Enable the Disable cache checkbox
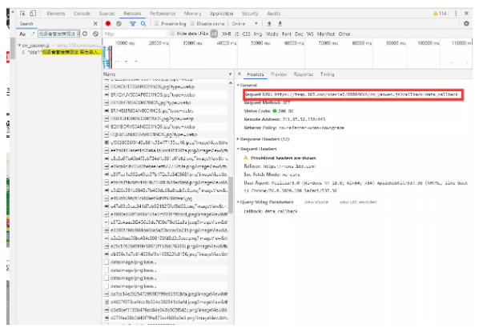The height and width of the screenshot is (332, 479). point(192,23)
